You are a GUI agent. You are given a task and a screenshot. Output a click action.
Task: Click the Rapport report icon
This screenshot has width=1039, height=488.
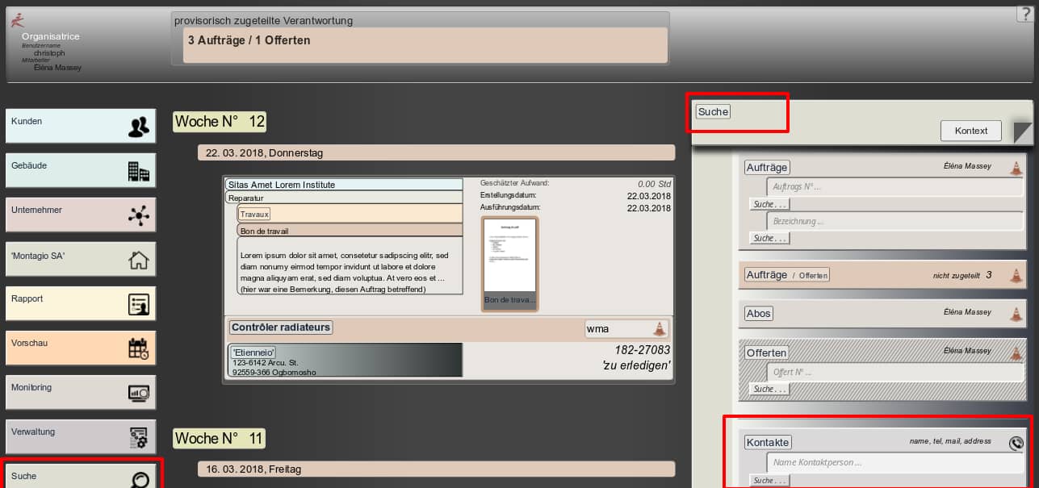tap(139, 304)
